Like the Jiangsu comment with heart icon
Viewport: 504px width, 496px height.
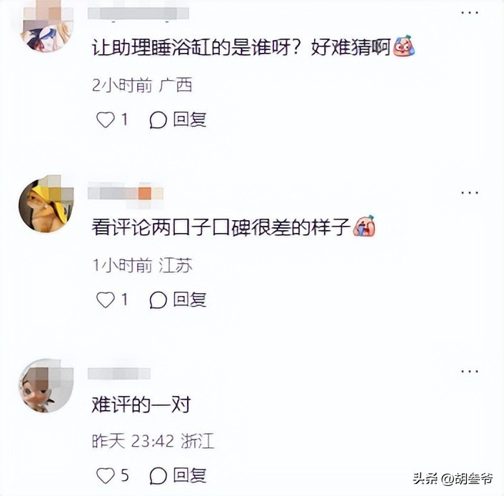(106, 299)
